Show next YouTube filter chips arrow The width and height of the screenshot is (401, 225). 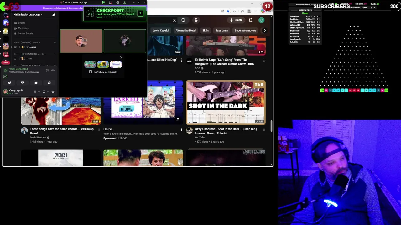click(x=265, y=30)
